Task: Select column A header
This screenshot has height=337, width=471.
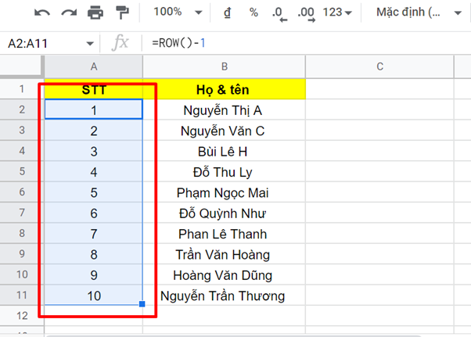Action: click(x=94, y=66)
